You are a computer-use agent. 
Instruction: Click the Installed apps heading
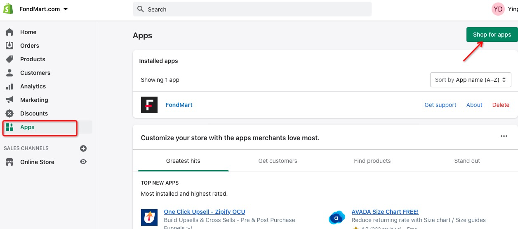(159, 61)
